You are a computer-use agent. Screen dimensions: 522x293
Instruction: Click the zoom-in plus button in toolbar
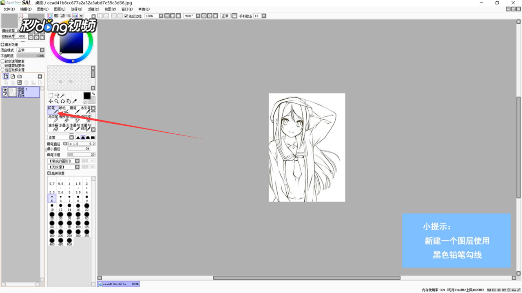point(173,16)
